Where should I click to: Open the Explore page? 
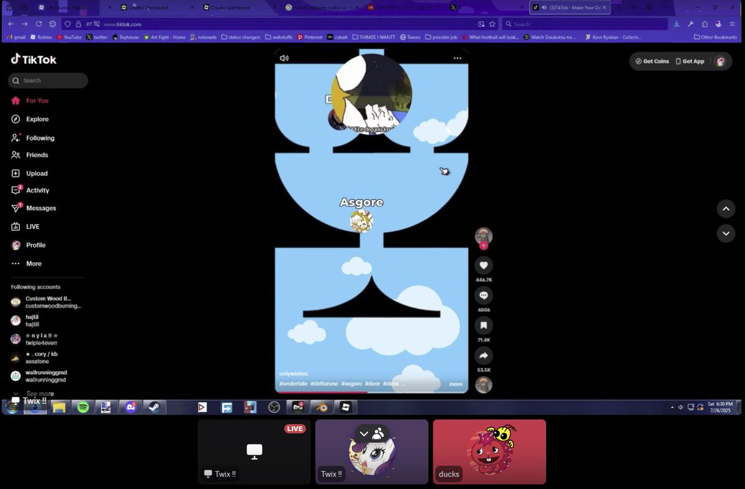30,119
